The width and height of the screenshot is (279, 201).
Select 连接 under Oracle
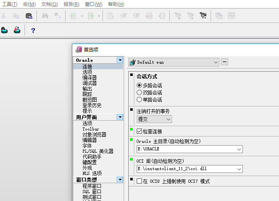(87, 66)
